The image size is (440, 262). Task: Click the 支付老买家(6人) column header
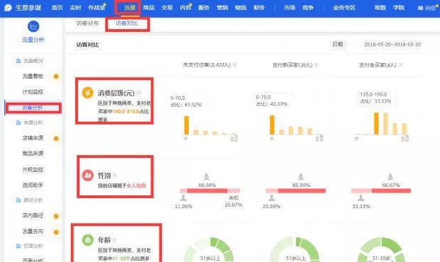pos(378,65)
